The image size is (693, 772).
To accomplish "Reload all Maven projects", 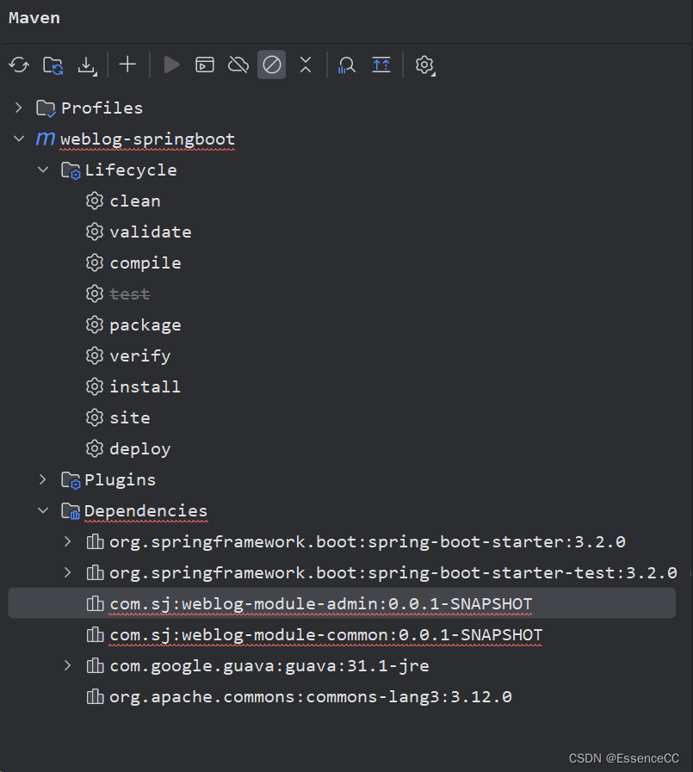I will point(19,65).
